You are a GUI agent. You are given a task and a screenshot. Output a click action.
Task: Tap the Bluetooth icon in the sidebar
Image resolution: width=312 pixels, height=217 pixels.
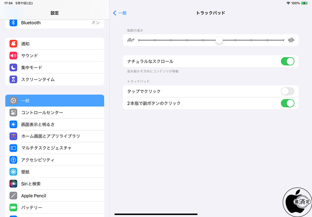point(13,23)
